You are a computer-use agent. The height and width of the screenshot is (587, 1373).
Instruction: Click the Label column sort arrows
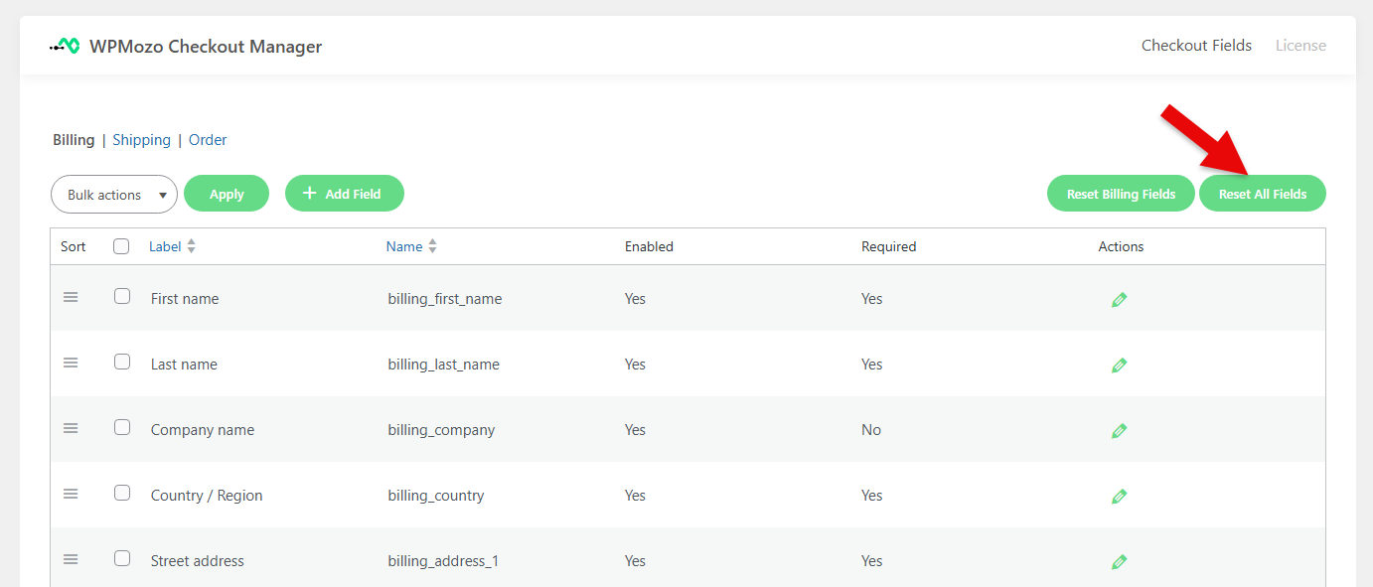[191, 246]
